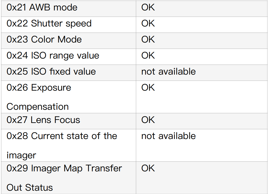269x194 pixels.
Task: Click the "Out Status" text
Action: pyautogui.click(x=30, y=188)
